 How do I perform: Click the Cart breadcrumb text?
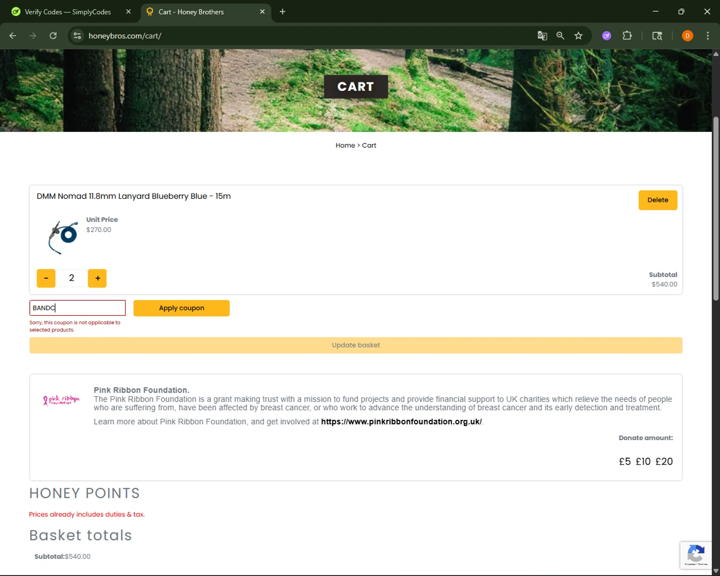click(369, 145)
